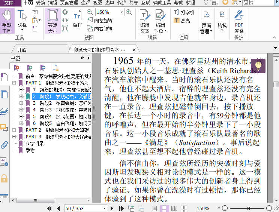This screenshot has height=212, width=279.
Task: Expand bookmark 3 阶段2 孕育蝶蛹
Action: click(21, 103)
